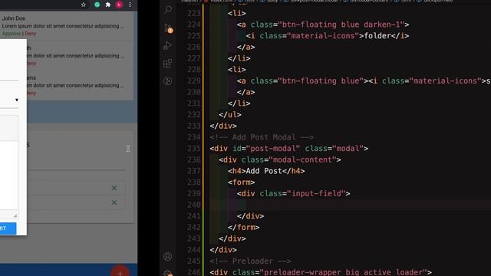The height and width of the screenshot is (276, 491).
Task: Click line 229 anchor with material-icons
Action: 363,80
